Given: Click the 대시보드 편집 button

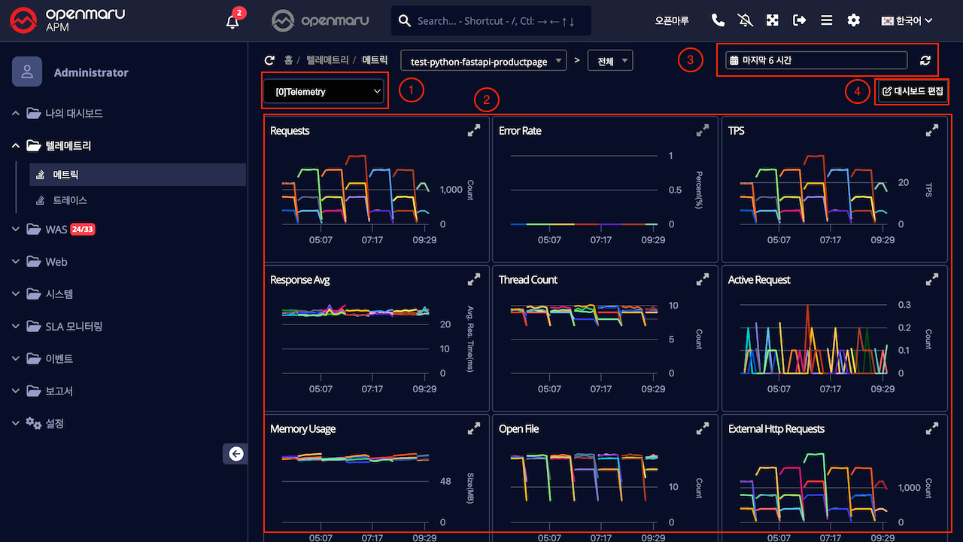Looking at the screenshot, I should (x=912, y=92).
